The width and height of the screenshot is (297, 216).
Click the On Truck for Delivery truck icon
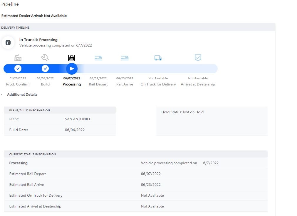pyautogui.click(x=158, y=58)
